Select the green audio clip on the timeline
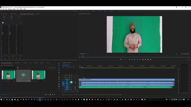 coord(126,87)
